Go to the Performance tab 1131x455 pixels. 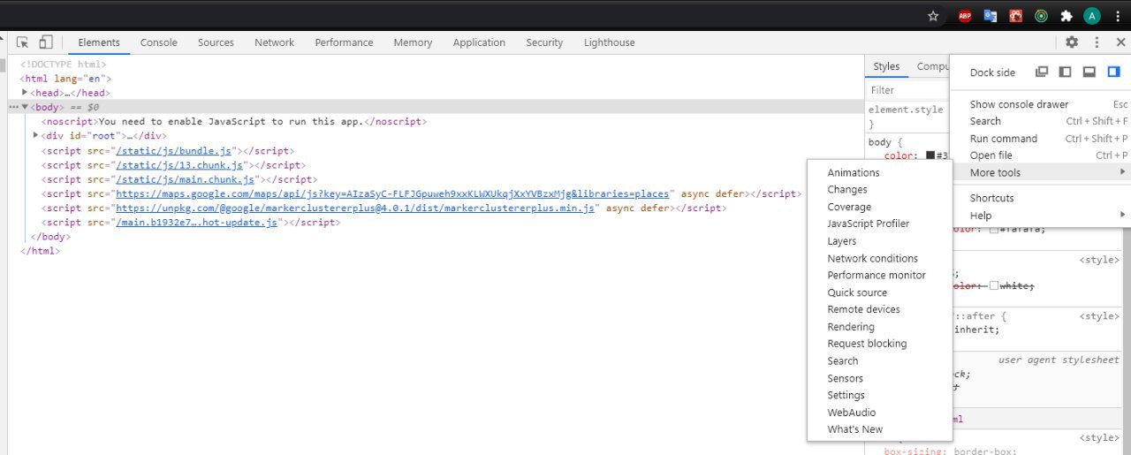tap(344, 42)
